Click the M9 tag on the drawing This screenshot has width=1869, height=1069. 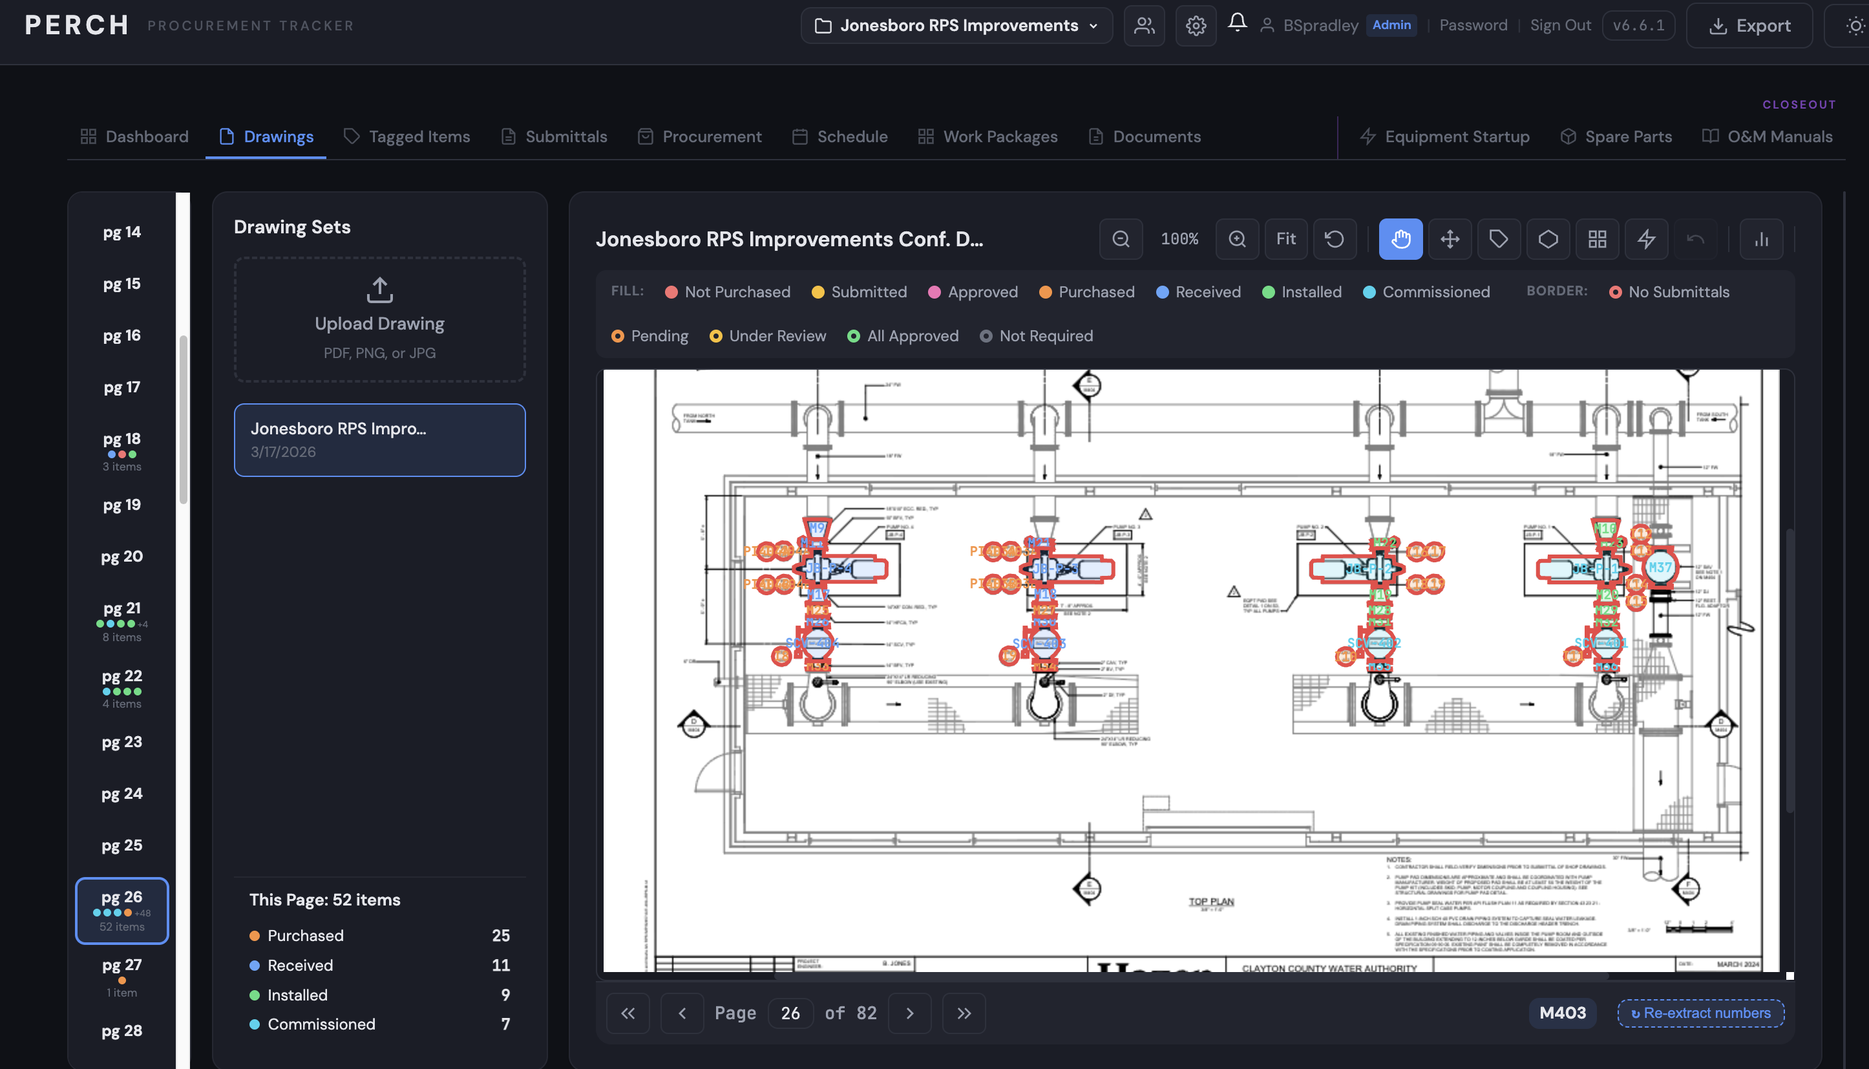click(x=816, y=528)
